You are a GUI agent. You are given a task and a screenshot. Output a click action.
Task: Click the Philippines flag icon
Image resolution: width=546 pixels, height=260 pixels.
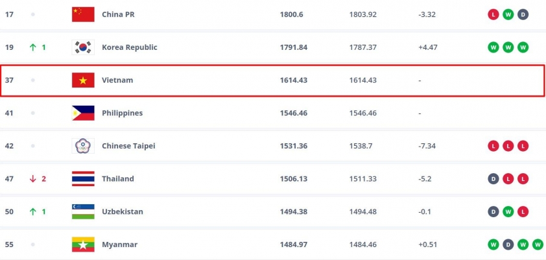pos(83,113)
